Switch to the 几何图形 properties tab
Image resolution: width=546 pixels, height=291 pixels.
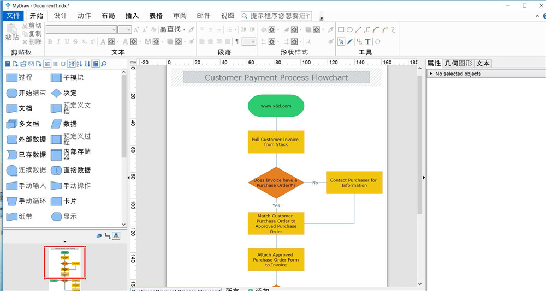tap(458, 63)
